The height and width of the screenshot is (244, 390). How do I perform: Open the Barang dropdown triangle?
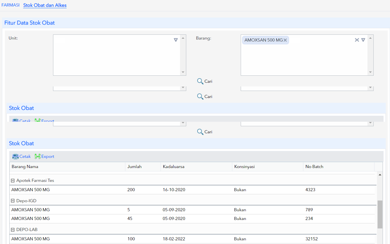point(363,40)
